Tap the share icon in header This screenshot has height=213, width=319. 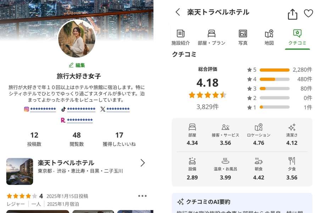click(x=292, y=14)
